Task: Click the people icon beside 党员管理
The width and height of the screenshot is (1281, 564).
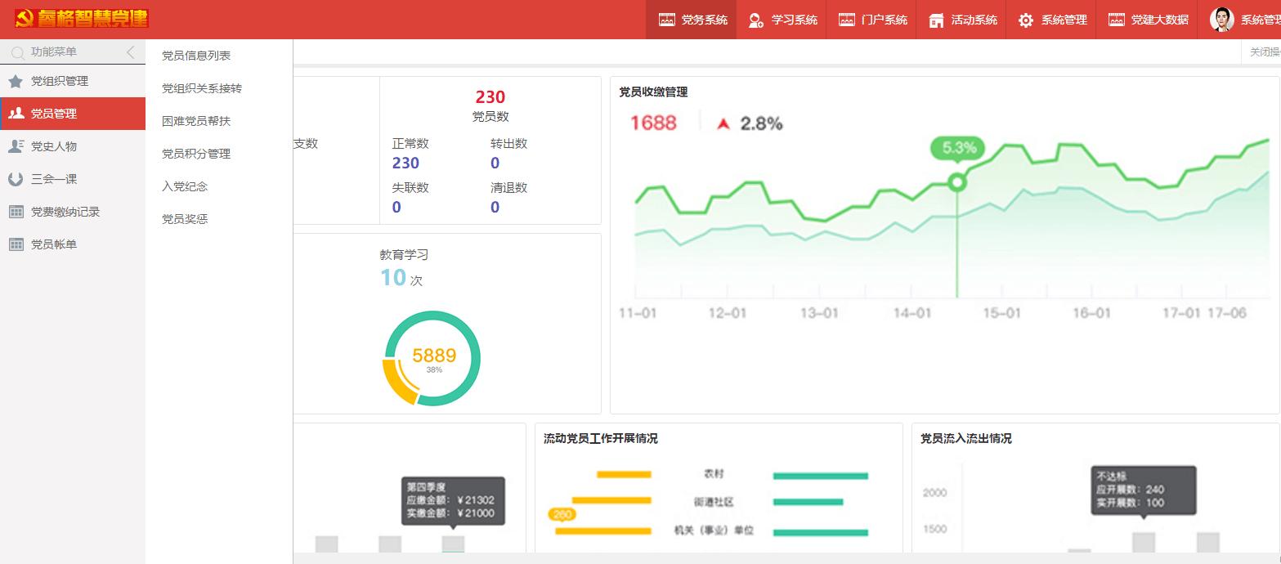Action: 16,114
